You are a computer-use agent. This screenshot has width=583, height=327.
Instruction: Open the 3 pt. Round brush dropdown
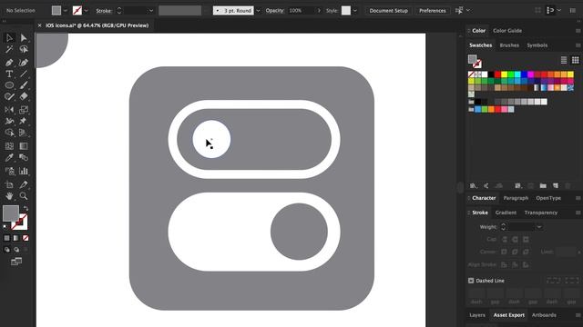258,11
